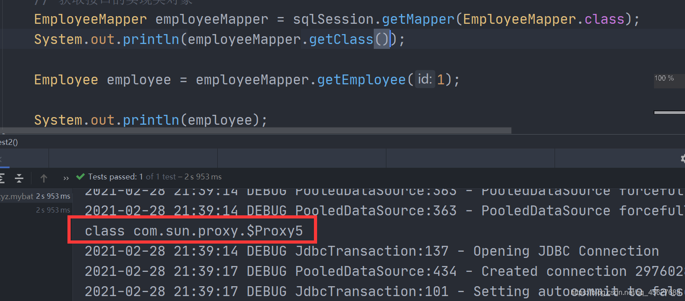
Task: Click the editor horizontal scrollbar
Action: (x=255, y=131)
